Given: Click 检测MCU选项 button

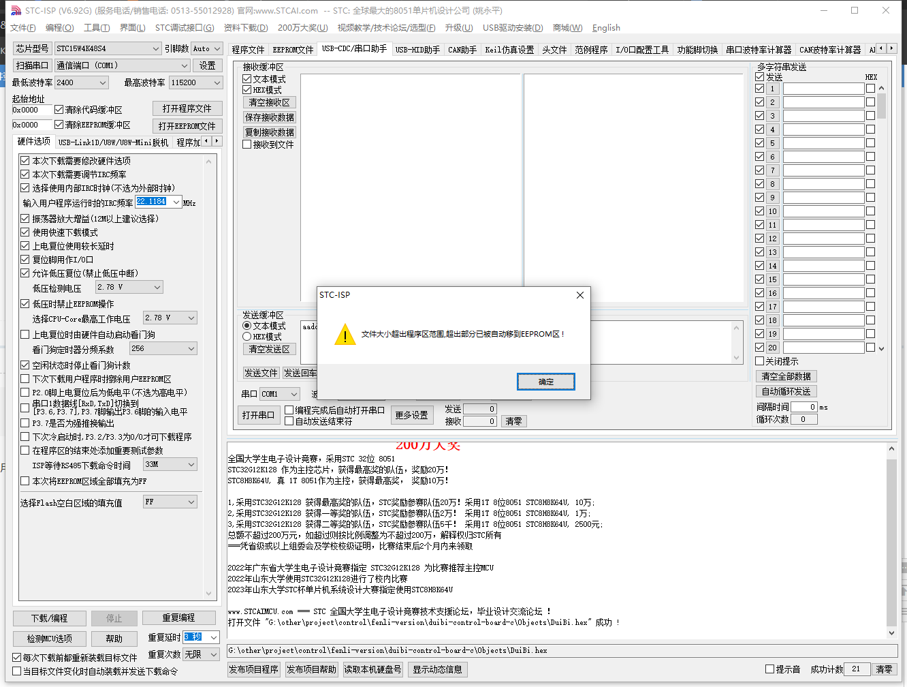Looking at the screenshot, I should [x=49, y=639].
